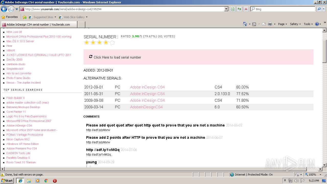
Task: Click the Stop loading icon
Action: pyautogui.click(x=246, y=9)
